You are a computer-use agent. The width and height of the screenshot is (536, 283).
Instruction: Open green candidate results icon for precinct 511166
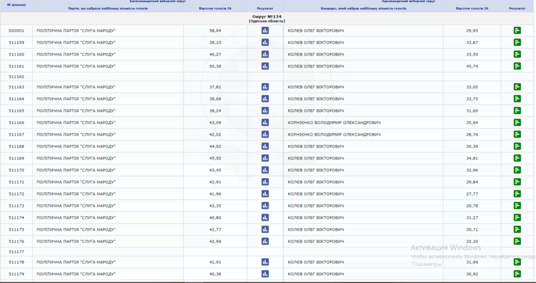click(x=517, y=122)
